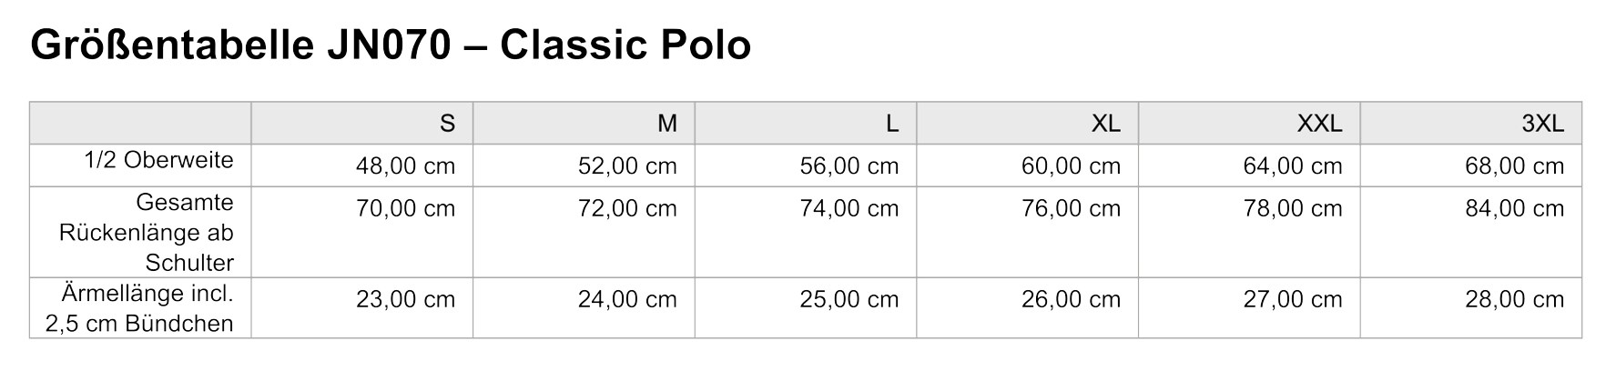
Task: Select the XXL size column header
Action: coord(1319,124)
